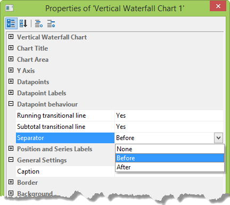The height and width of the screenshot is (205, 230).
Task: Click the Datapoints heading
Action: pos(33,82)
